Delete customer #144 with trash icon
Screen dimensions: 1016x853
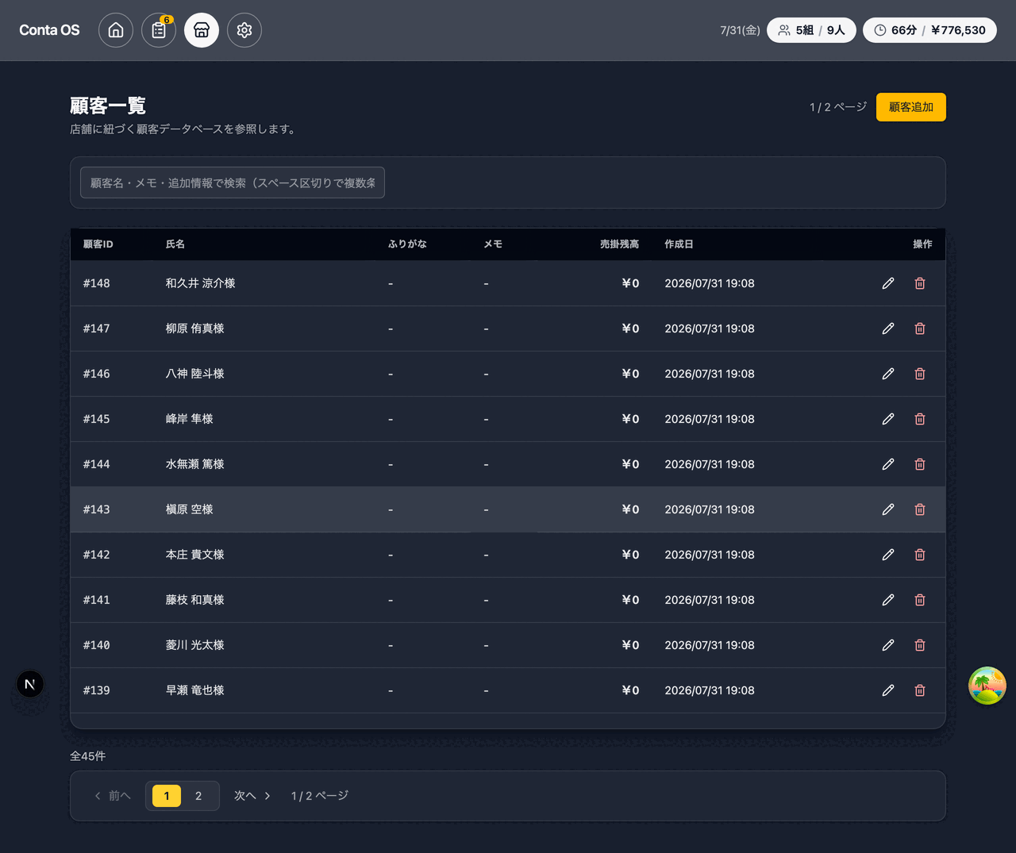(920, 464)
